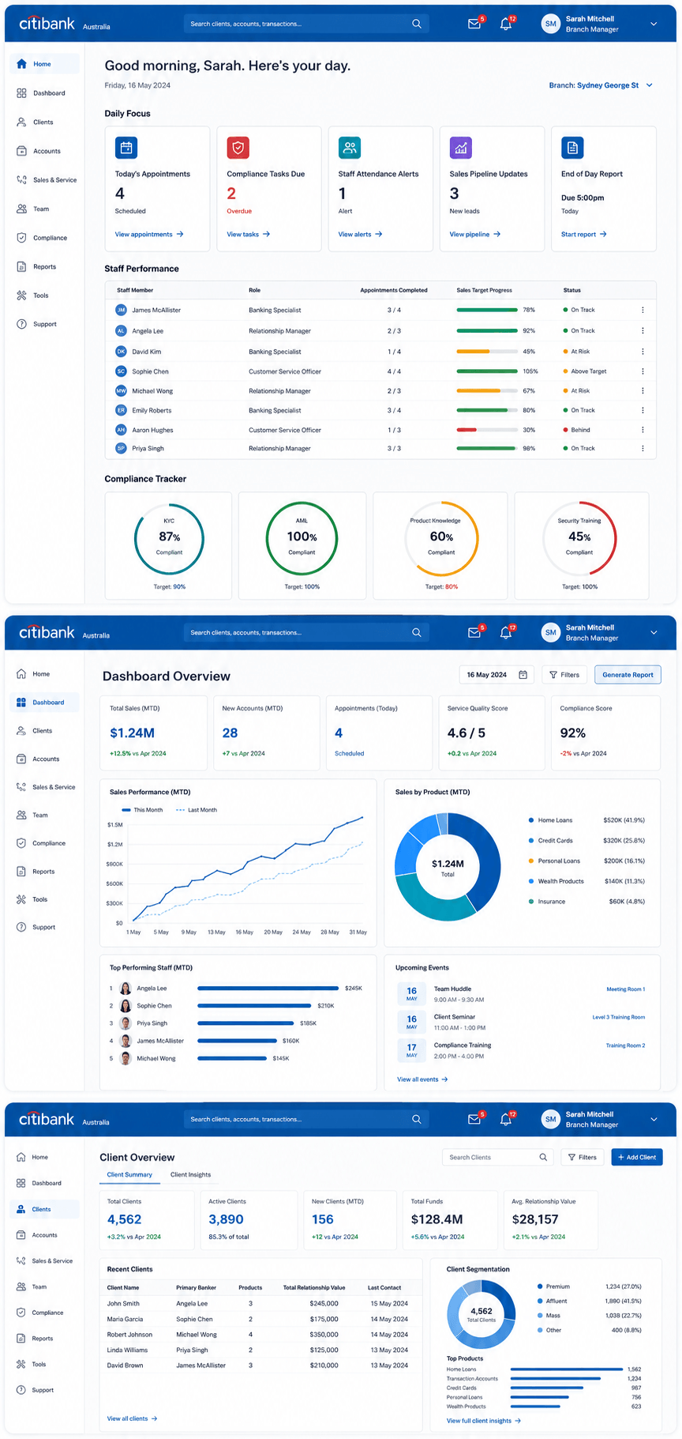
Task: Open the more options menu for James McAllister
Action: 643,310
